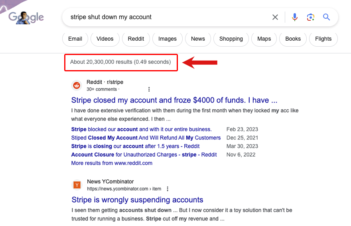Open 'Stripe is wrongly suspending accounts' result
The image size is (351, 226).
pyautogui.click(x=137, y=200)
